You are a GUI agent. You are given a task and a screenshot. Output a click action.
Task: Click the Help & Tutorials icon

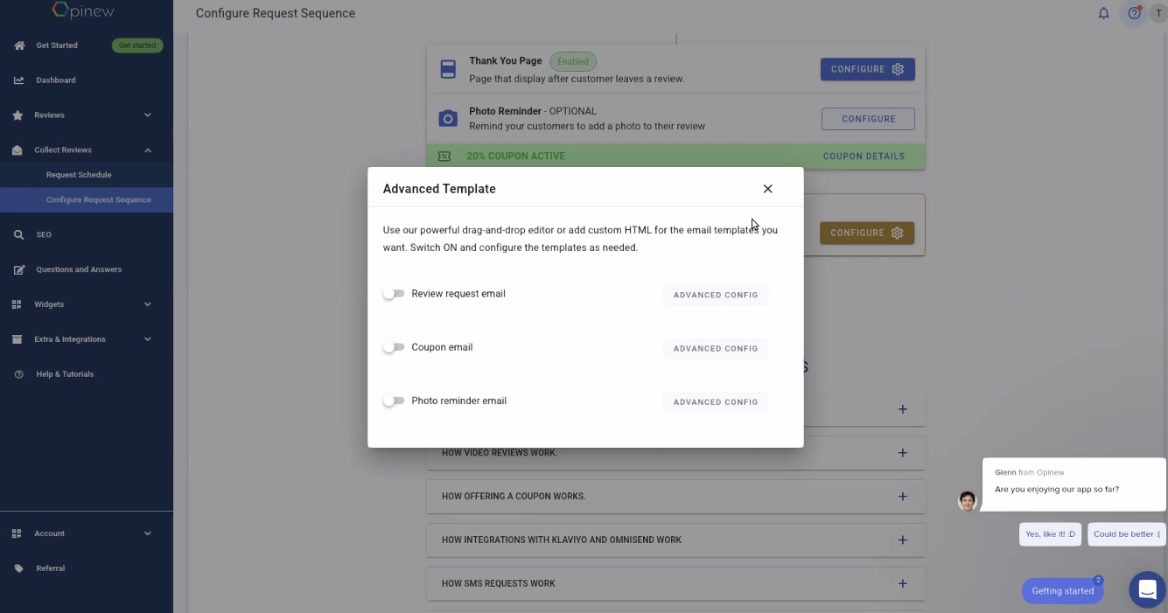18,374
